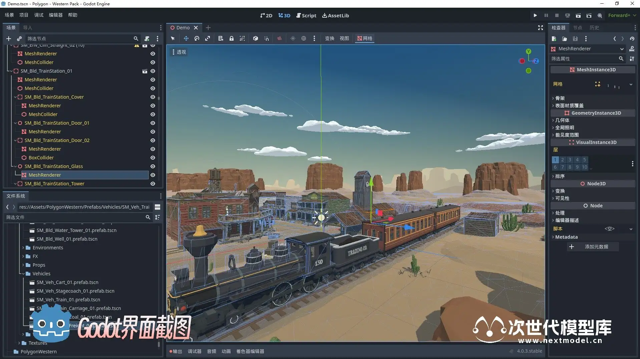Viewport: 640px width, 359px height.
Task: Select the Rotate mode tool
Action: (x=197, y=38)
